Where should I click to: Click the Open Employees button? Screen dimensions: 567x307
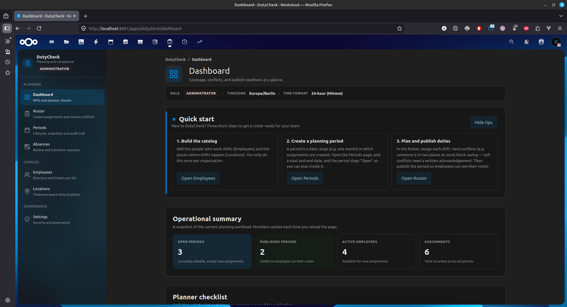198,178
